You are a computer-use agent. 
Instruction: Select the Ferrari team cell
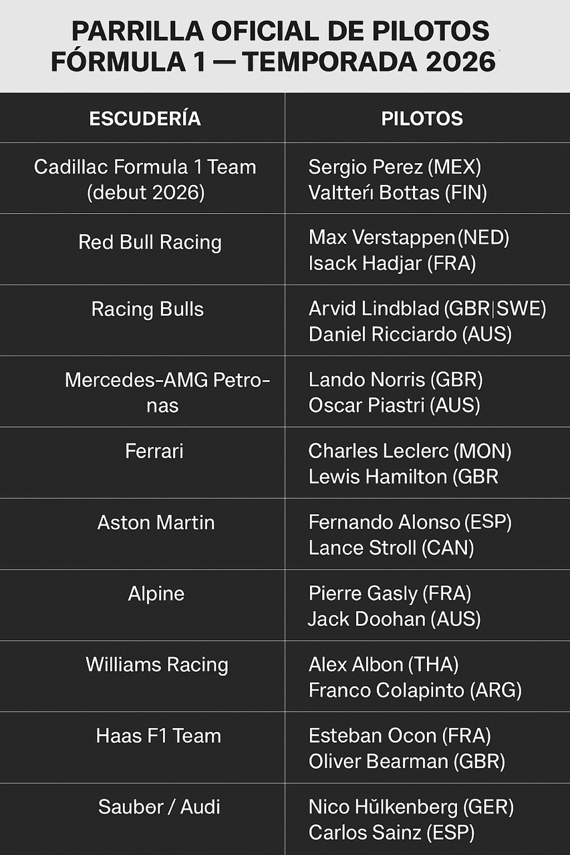pyautogui.click(x=154, y=451)
